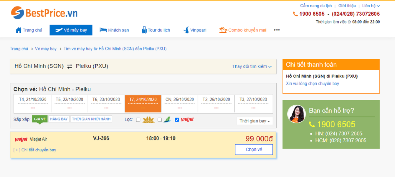Image resolution: width=395 pixels, height=177 pixels.
Task: Click flight number VJ-396
Action: click(101, 138)
